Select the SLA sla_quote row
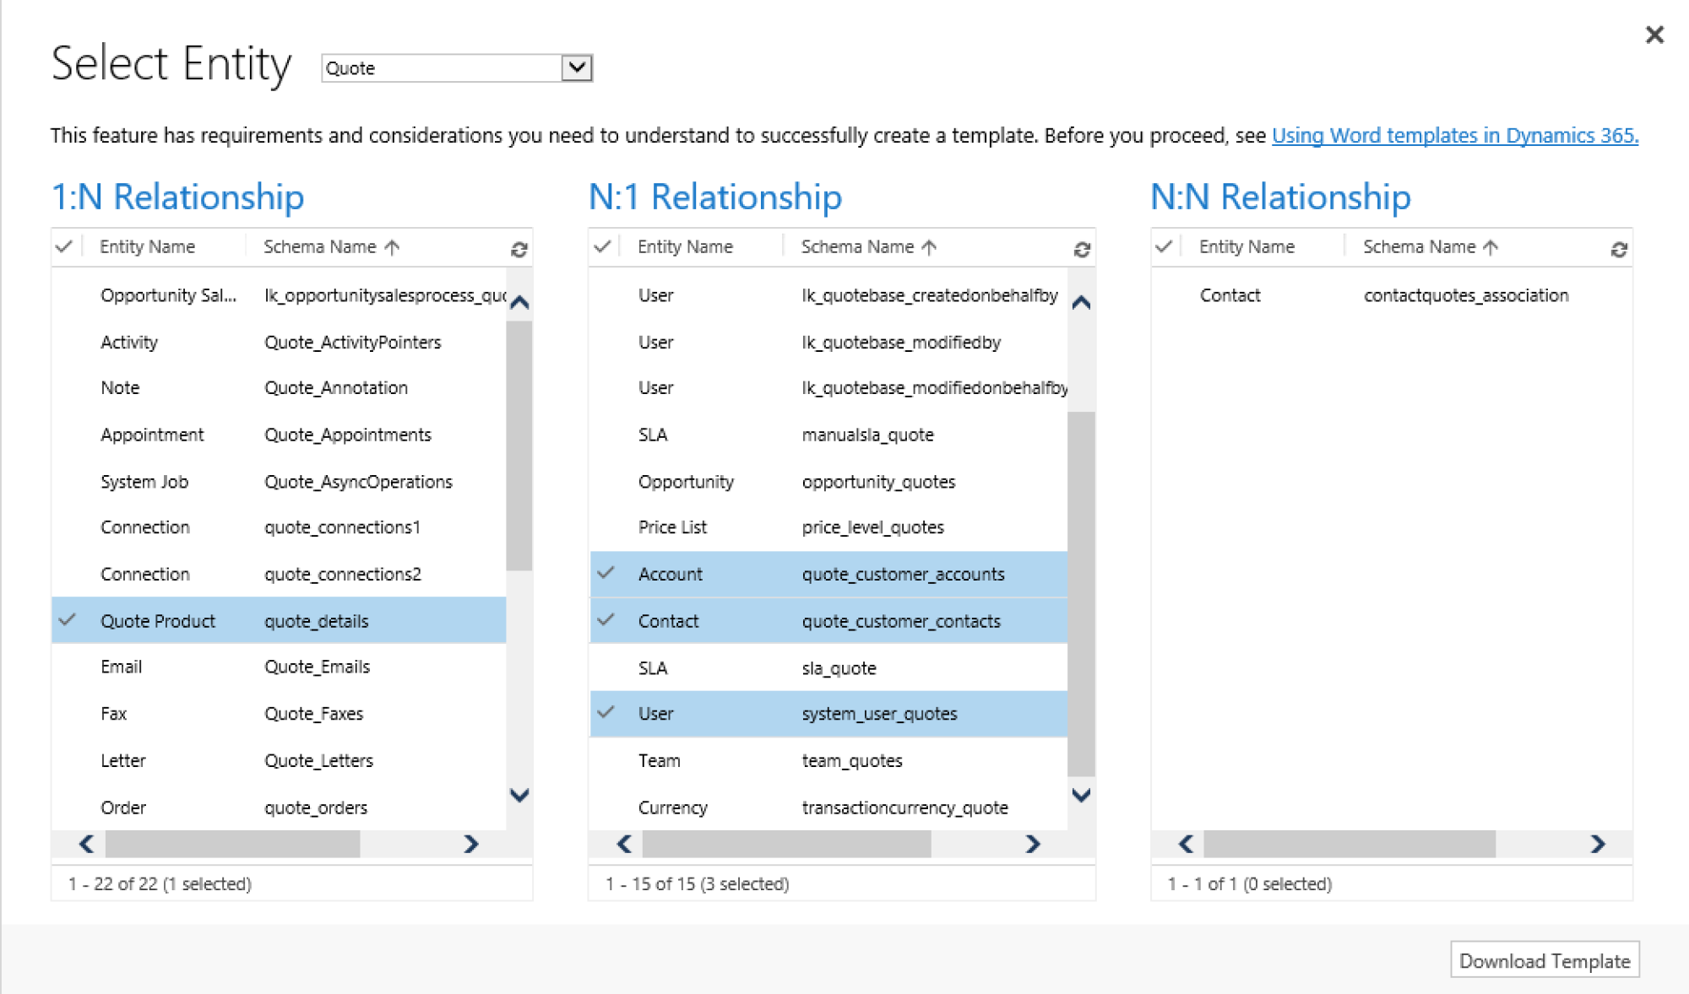Screen dimensions: 1689x994 tap(828, 667)
